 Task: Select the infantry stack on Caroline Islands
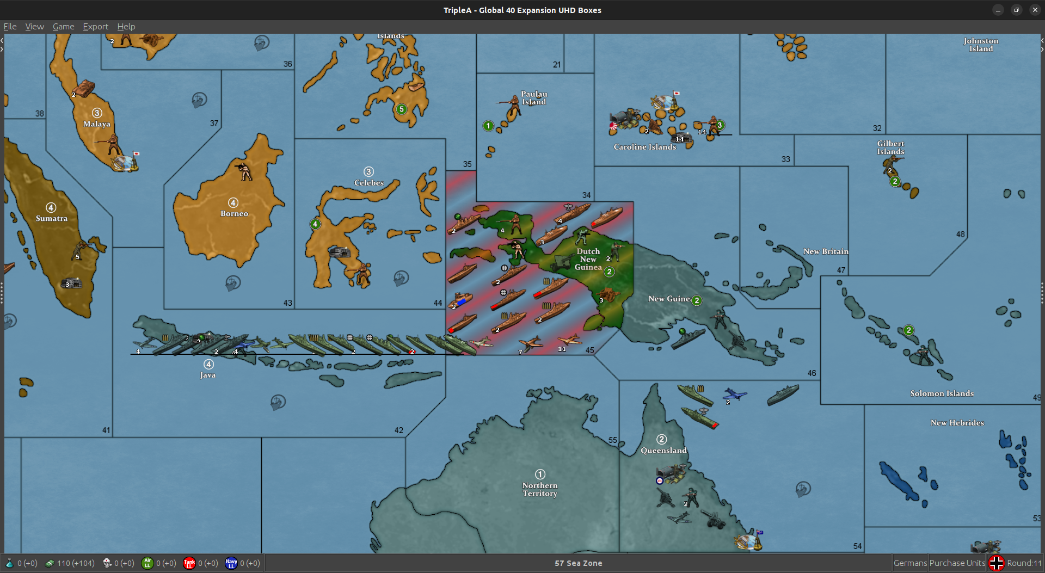[x=712, y=126]
